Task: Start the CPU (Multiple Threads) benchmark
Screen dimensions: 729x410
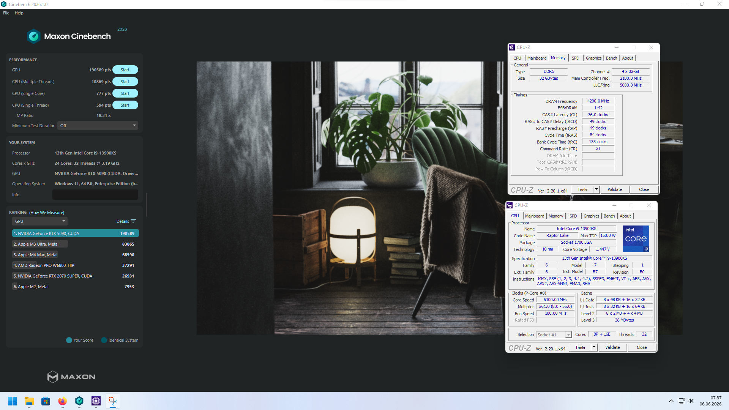Action: click(125, 82)
